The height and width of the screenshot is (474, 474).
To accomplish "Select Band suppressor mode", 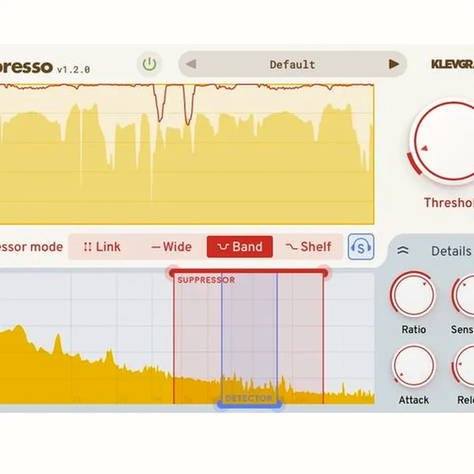I will 240,247.
